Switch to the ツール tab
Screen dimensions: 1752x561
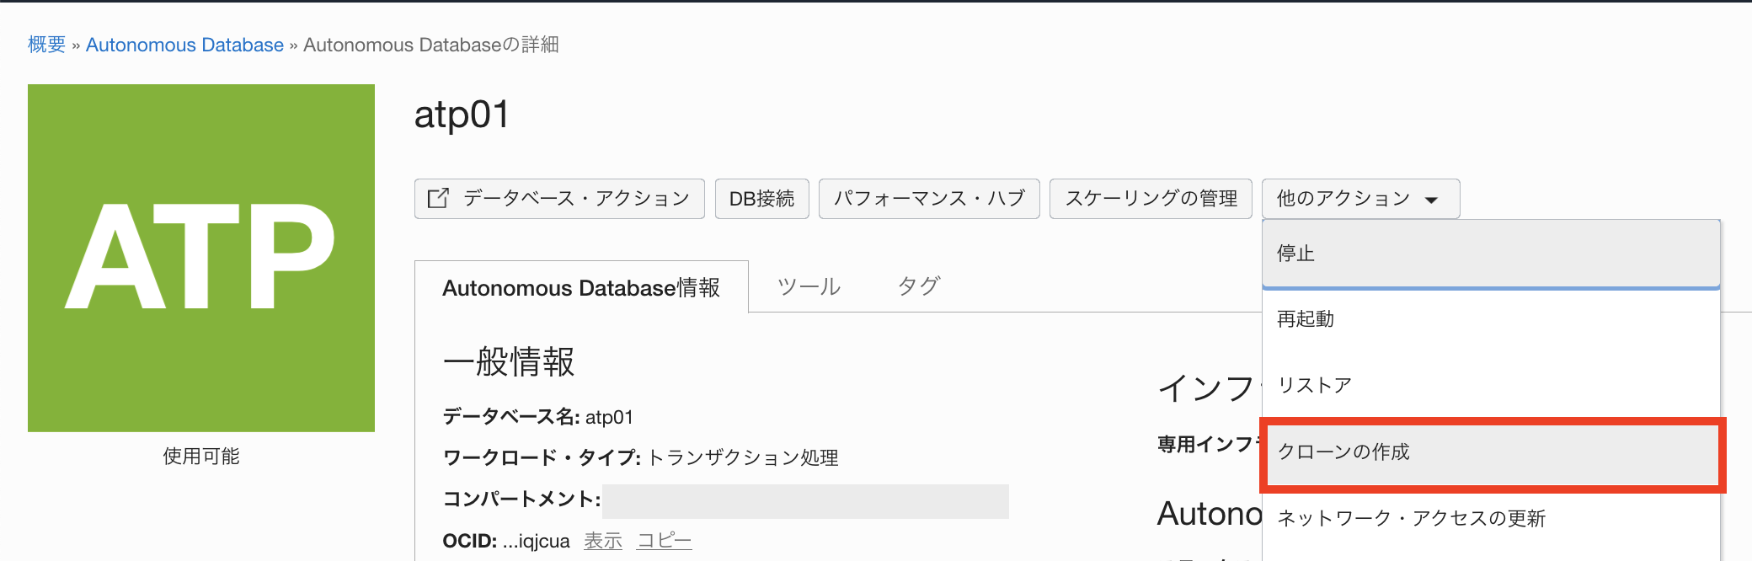[x=810, y=286]
